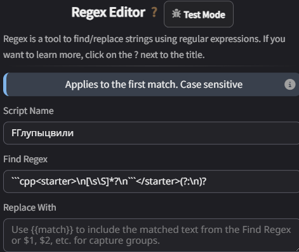Image resolution: width=299 pixels, height=252 pixels.
Task: Click the regex description paragraph text
Action: coord(144,47)
